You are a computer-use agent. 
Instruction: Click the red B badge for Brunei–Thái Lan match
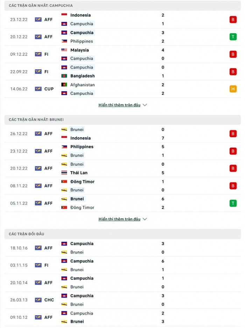point(233,168)
